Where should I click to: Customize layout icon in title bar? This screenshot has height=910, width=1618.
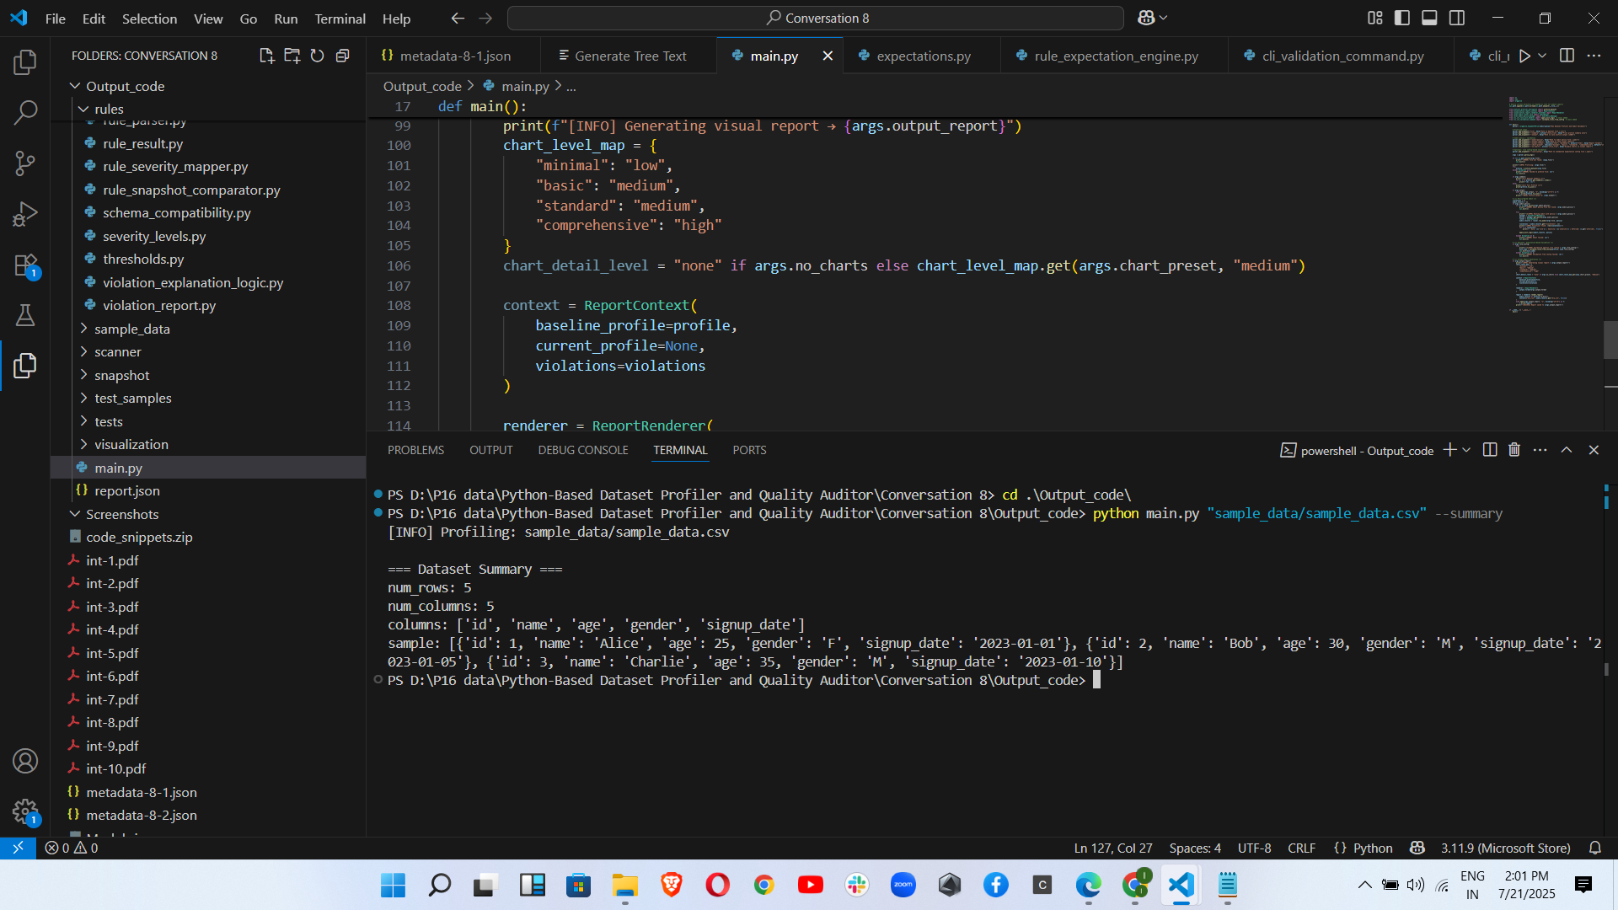tap(1375, 18)
